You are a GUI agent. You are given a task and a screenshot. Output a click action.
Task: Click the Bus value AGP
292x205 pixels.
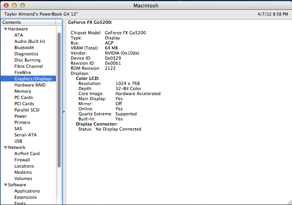tap(109, 43)
